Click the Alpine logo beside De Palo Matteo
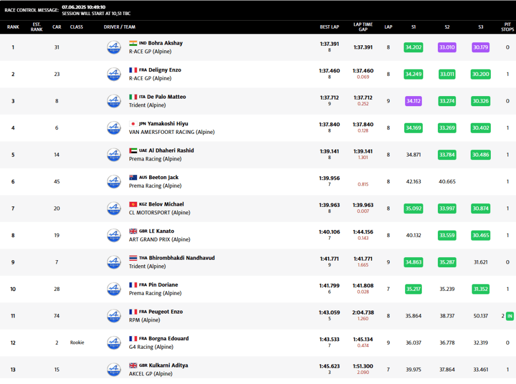The image size is (516, 384). 114,101
